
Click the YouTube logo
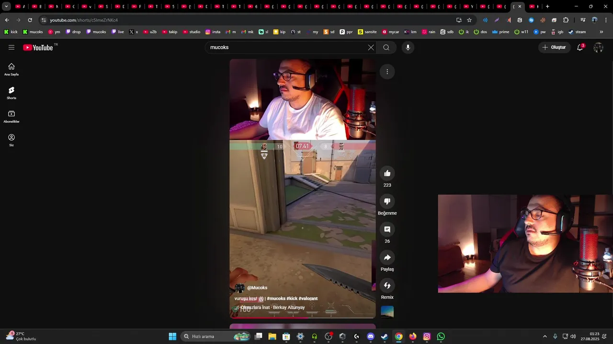pos(38,47)
